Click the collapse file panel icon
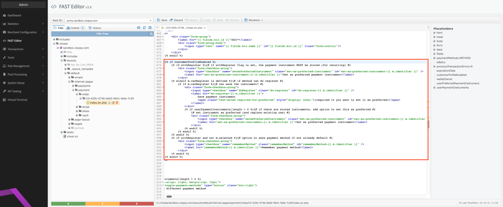The width and height of the screenshot is (503, 207). click(x=150, y=28)
